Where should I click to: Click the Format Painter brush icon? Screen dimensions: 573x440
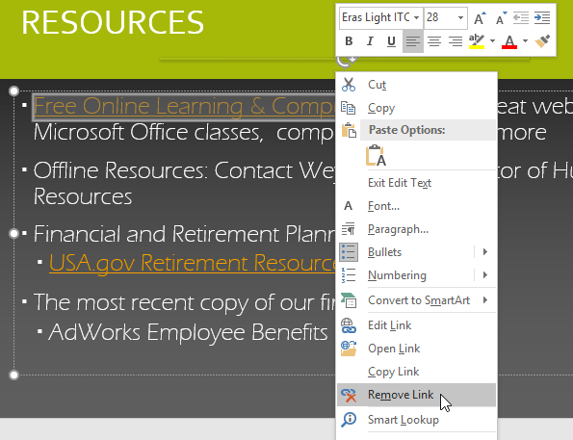coord(542,41)
